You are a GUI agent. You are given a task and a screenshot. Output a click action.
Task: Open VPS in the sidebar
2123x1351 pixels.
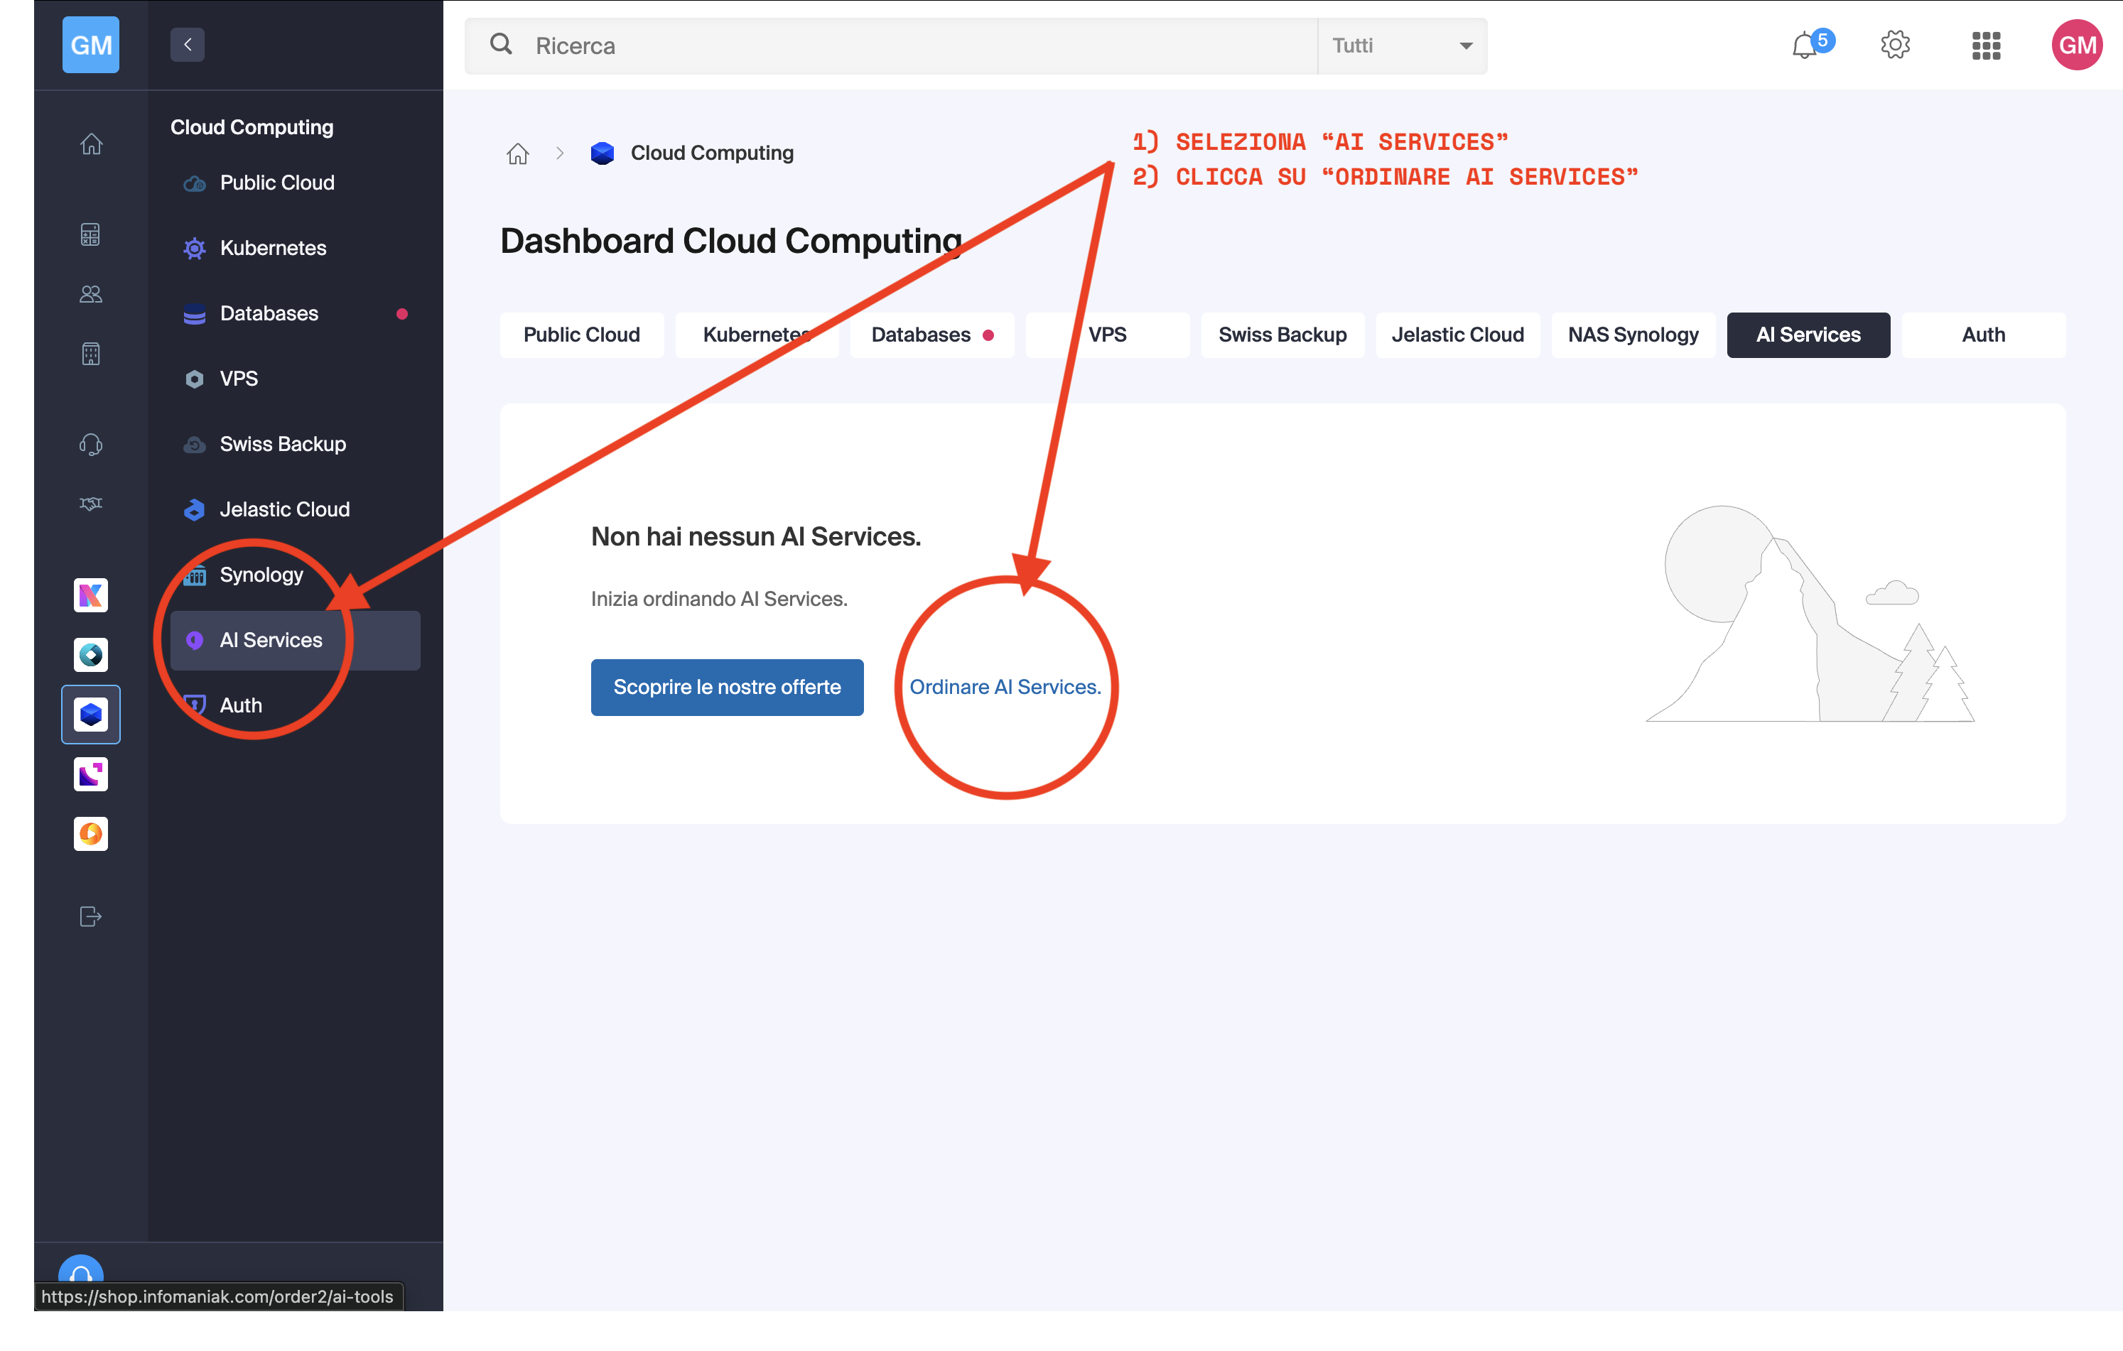tap(296, 379)
